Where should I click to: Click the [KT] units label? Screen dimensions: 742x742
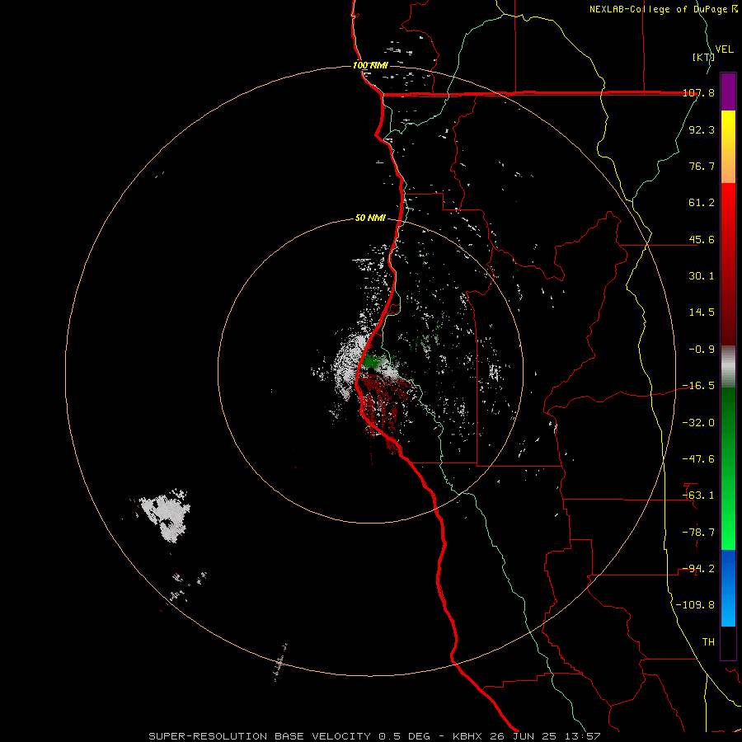coord(703,57)
